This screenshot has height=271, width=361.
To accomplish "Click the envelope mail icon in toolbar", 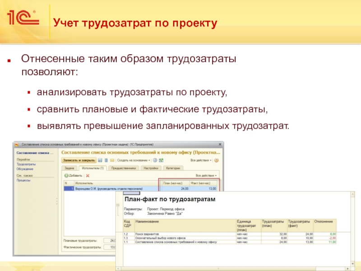I will 112,160.
